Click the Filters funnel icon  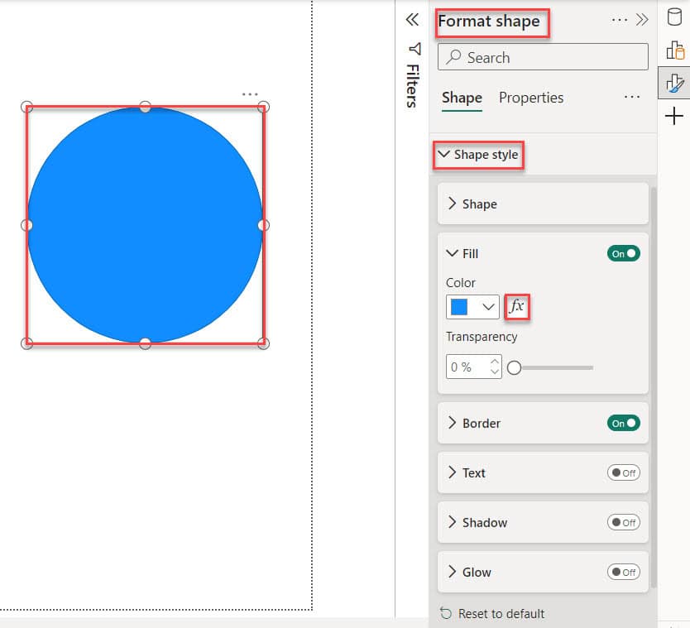pyautogui.click(x=414, y=49)
